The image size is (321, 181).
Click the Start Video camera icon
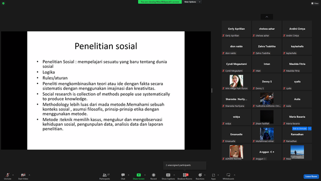(x=23, y=175)
